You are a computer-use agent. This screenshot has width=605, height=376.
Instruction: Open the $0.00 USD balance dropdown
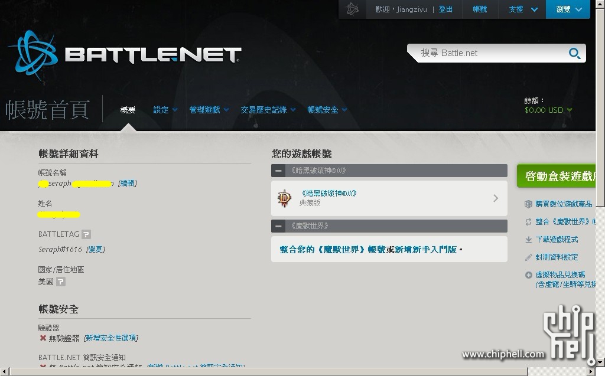(x=548, y=110)
